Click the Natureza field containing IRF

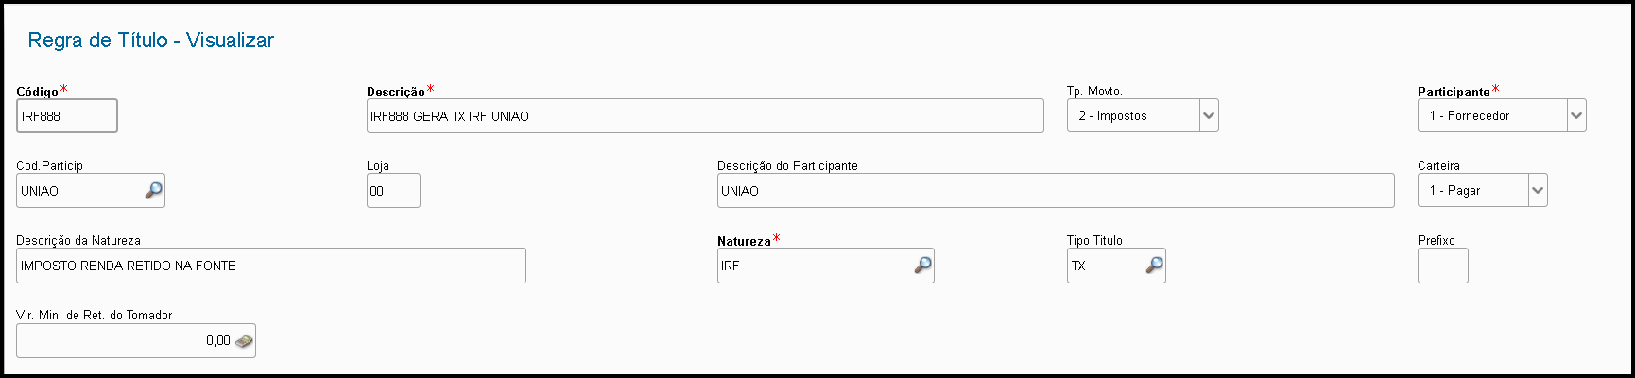pos(813,266)
